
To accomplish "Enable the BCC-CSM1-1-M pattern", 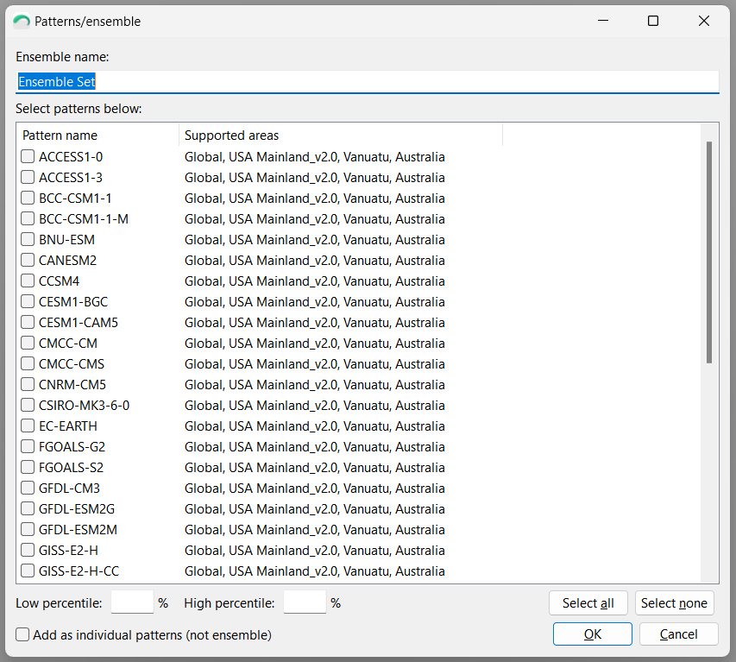I will point(28,218).
